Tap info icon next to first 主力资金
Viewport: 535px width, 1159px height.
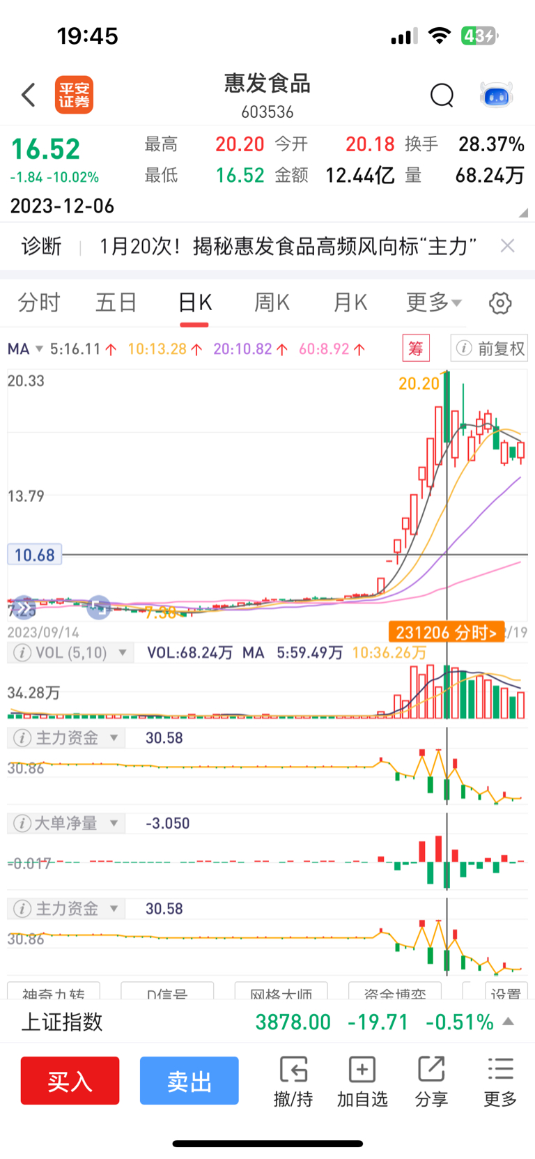click(x=22, y=738)
